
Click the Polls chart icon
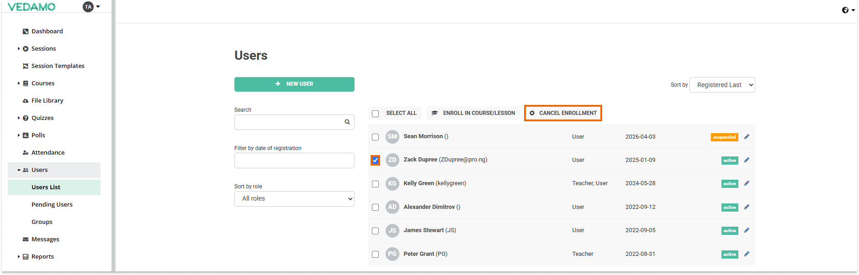(x=26, y=135)
